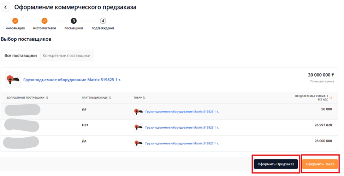The height and width of the screenshot is (176, 344).
Task: Click the product icon in the 50 000 row
Action: tap(138, 111)
